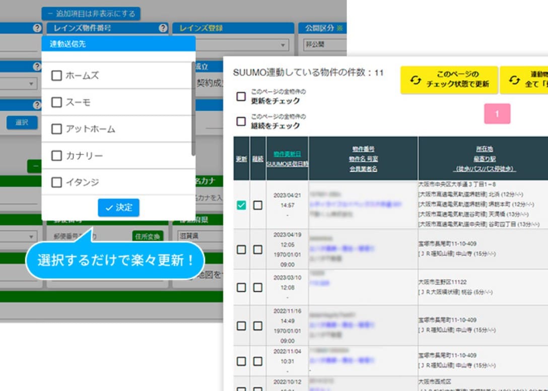Click the date 2023/04/19

[287, 235]
